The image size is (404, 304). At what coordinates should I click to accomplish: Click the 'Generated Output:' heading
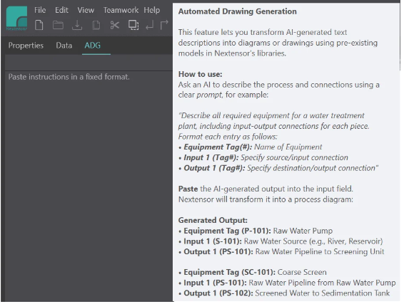point(213,220)
